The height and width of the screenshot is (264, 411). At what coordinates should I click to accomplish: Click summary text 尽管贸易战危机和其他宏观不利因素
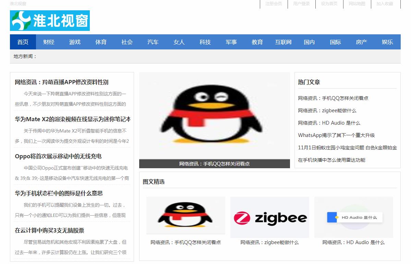71,247
